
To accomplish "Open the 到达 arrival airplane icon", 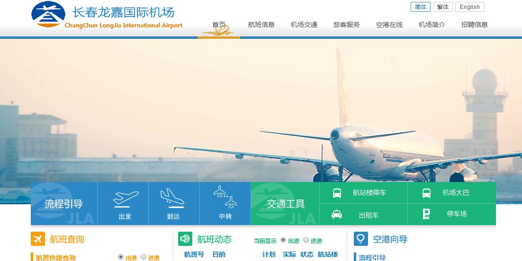I will click(172, 198).
